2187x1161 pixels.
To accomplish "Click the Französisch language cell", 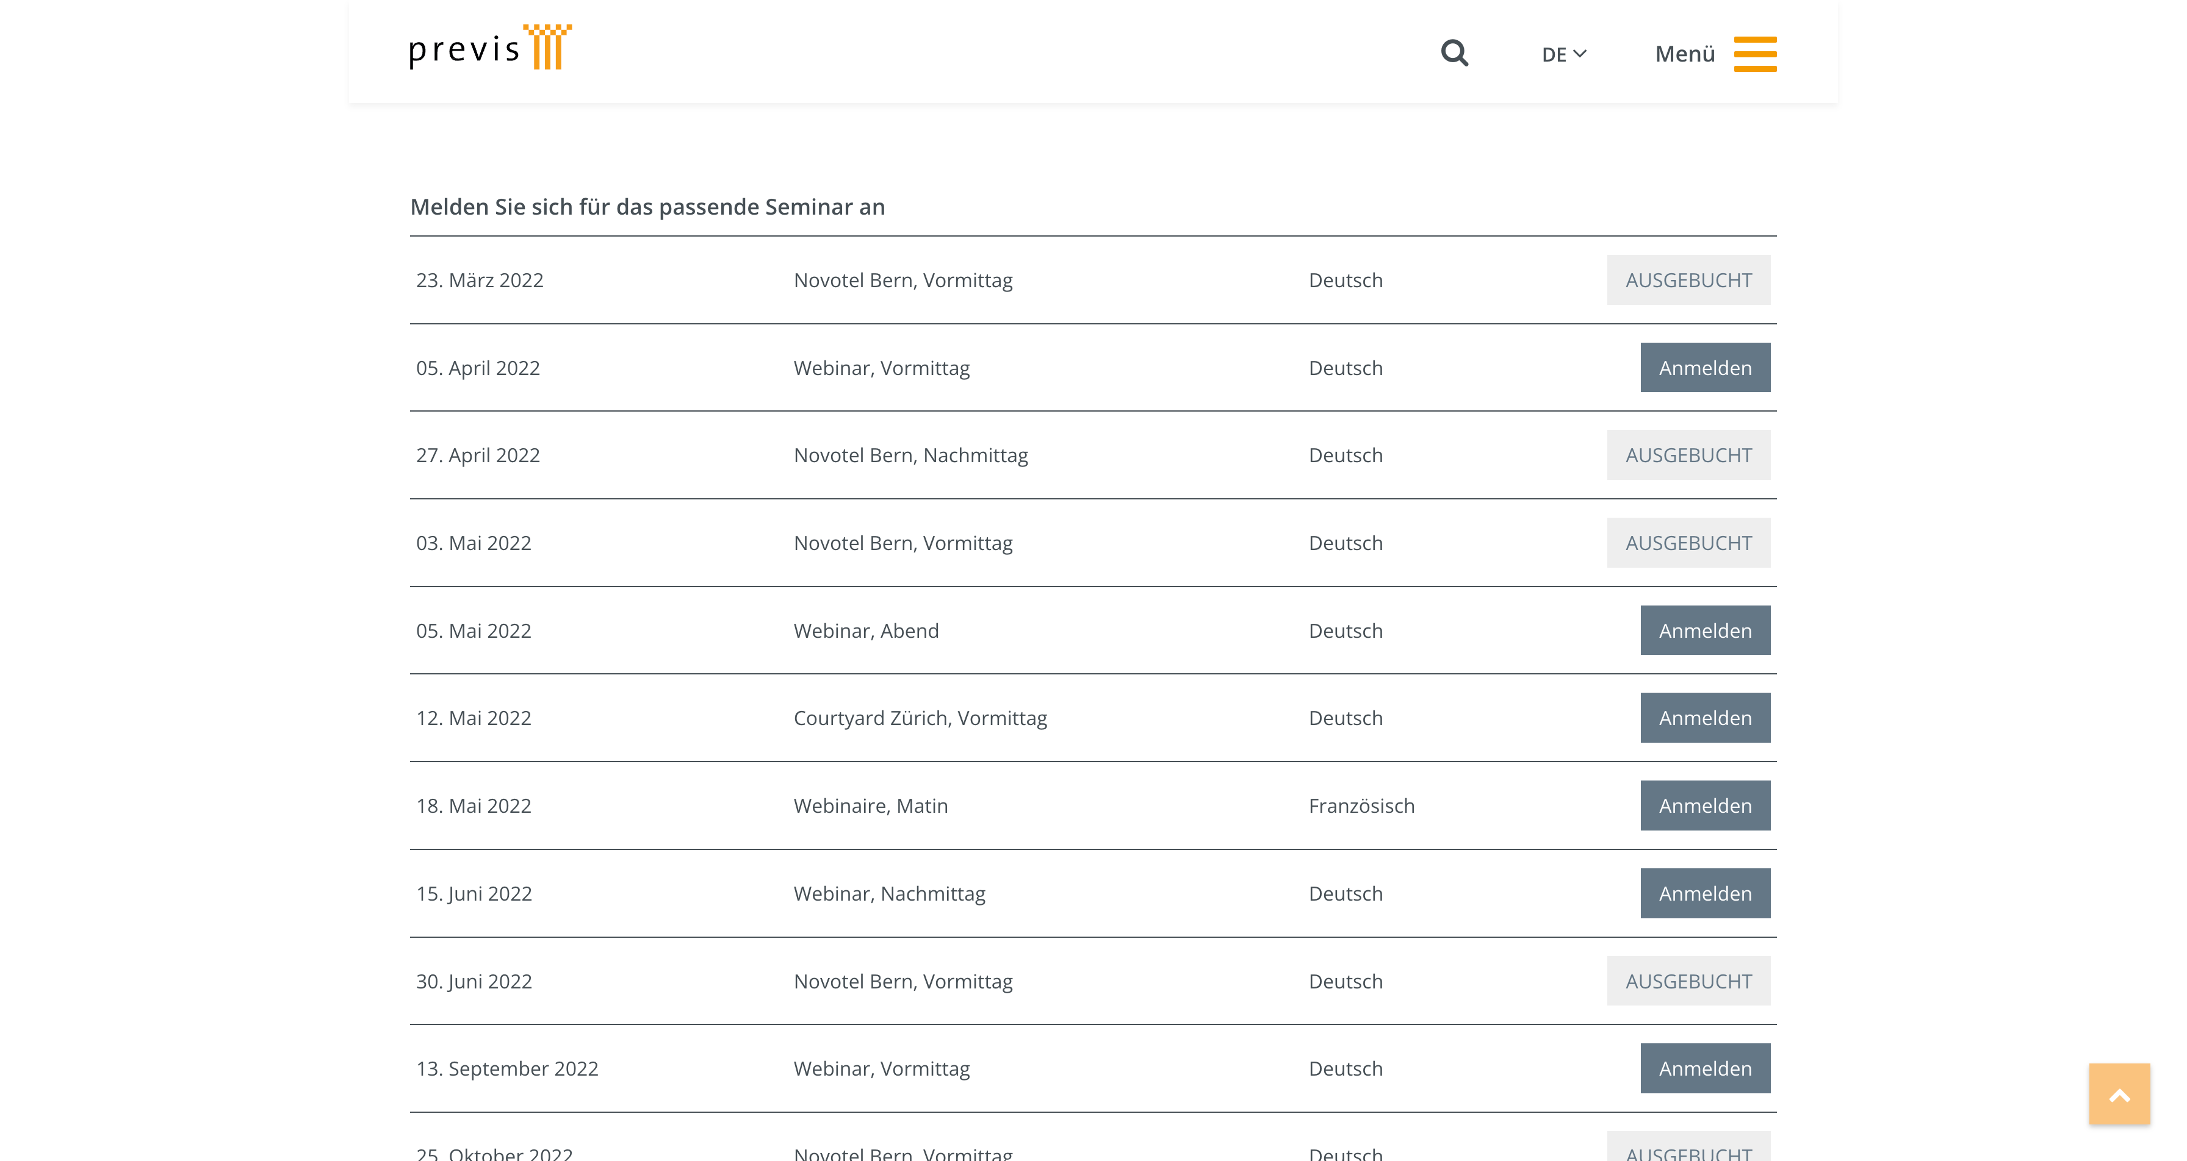I will coord(1361,806).
